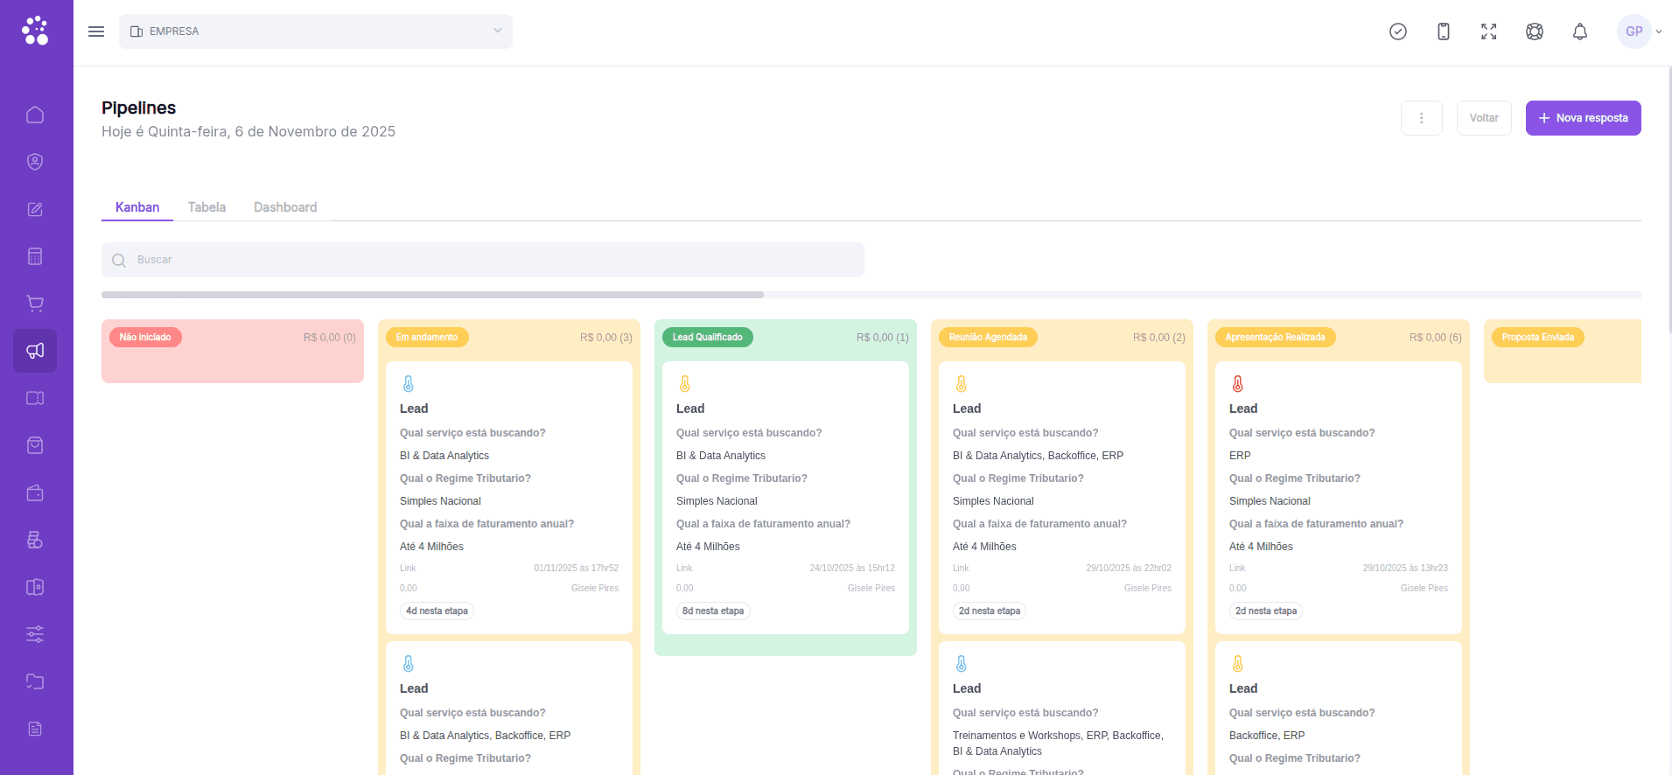Click 2d nesta etapa badge in Reunião Agendada
1672x775 pixels.
point(990,611)
